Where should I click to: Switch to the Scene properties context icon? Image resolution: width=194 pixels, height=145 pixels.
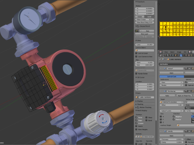[171, 55]
